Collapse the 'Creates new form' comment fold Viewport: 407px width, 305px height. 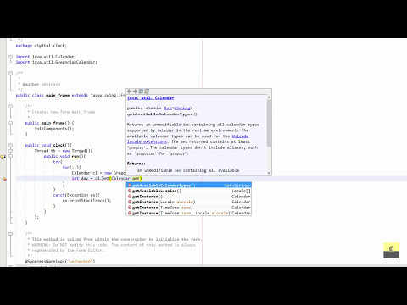point(11,107)
